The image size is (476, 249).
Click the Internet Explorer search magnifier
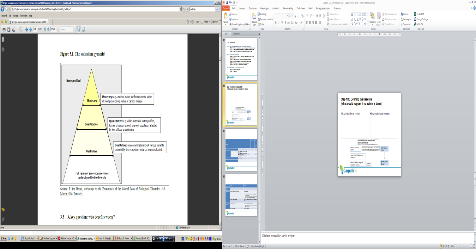pos(218,9)
